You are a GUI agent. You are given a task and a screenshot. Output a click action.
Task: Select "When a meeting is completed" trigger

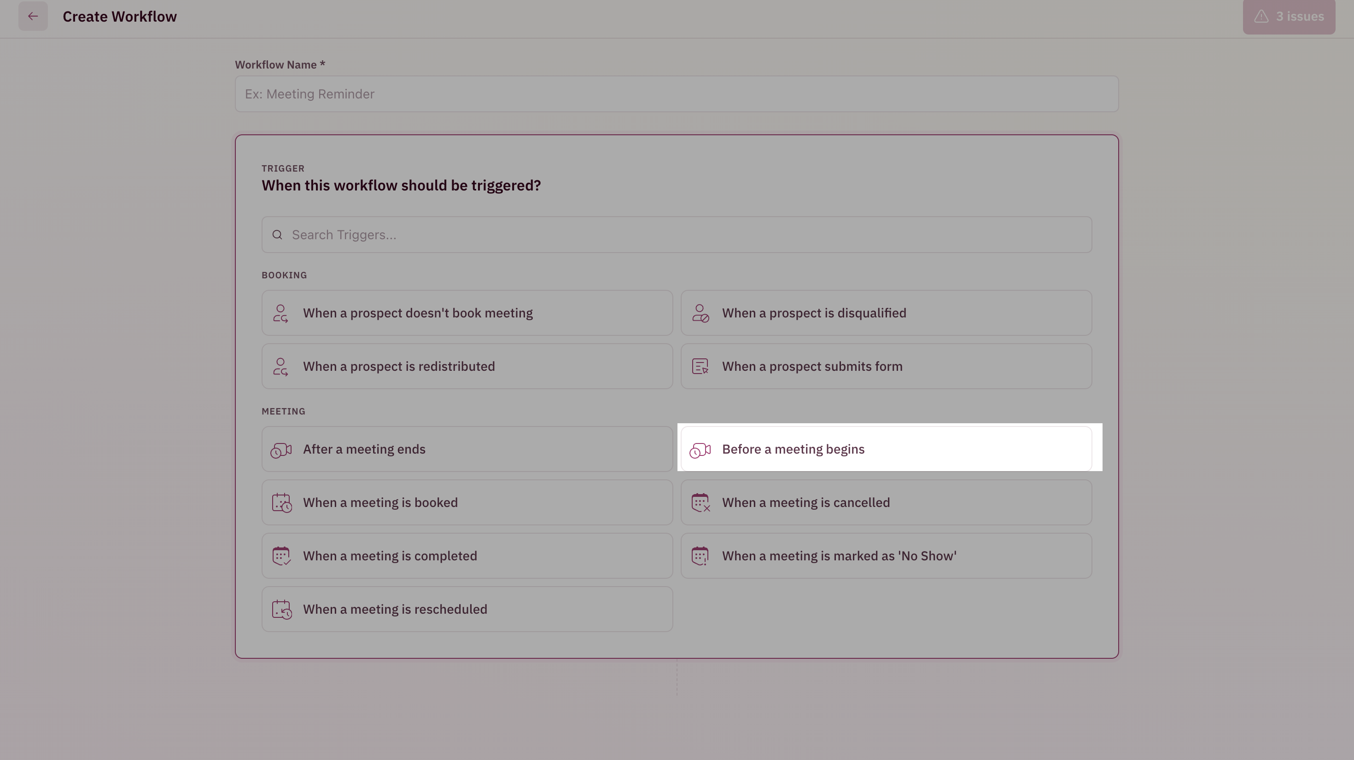(x=467, y=556)
